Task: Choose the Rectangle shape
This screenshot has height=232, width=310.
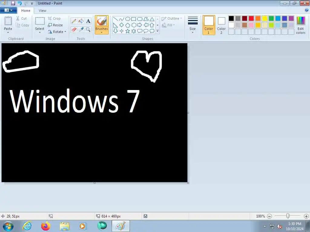Action: point(134,19)
